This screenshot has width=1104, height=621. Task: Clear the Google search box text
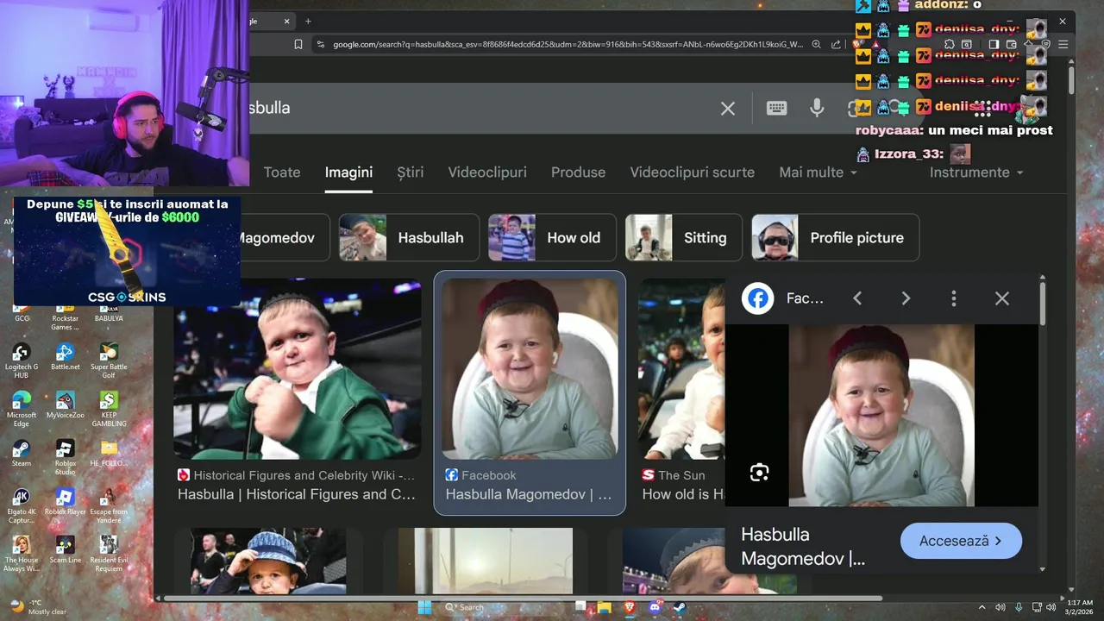pos(728,108)
